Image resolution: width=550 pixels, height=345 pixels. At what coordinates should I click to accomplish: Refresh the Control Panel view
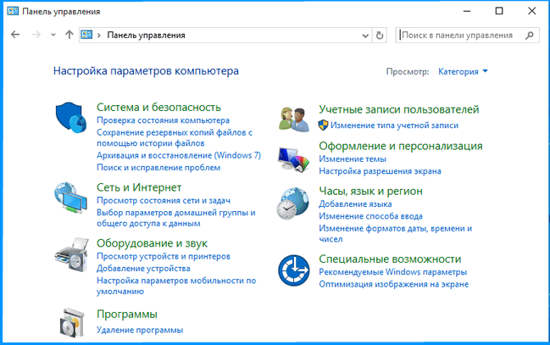[x=380, y=36]
